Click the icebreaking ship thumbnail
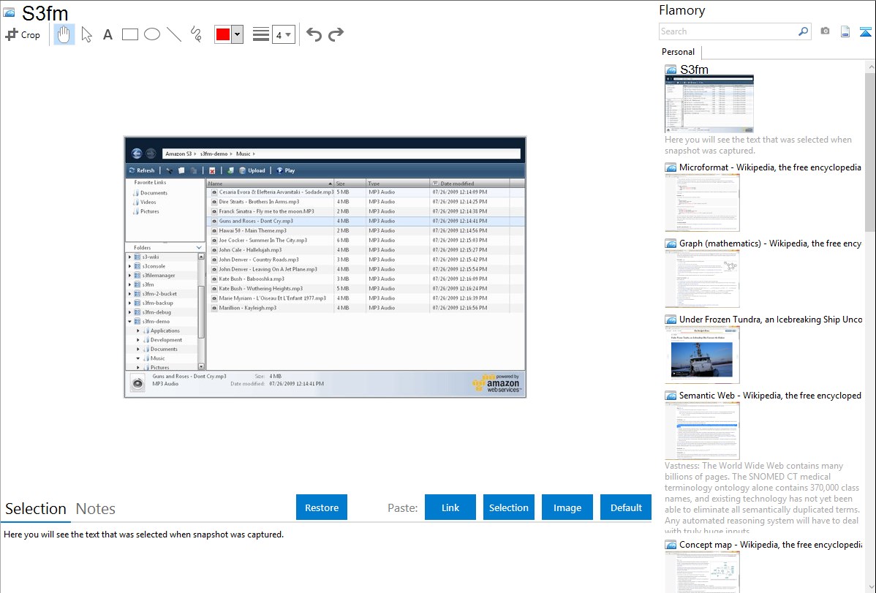The width and height of the screenshot is (876, 593). click(x=702, y=355)
